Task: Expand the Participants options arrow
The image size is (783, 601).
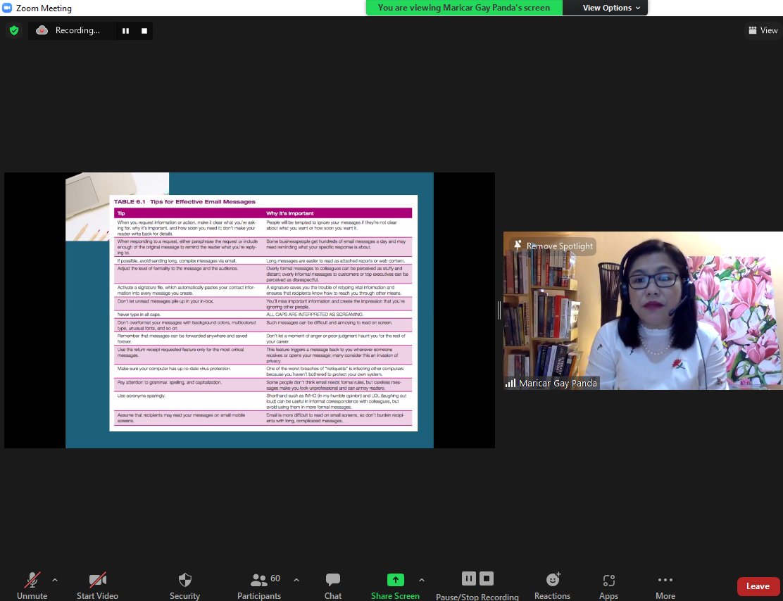Action: point(296,580)
